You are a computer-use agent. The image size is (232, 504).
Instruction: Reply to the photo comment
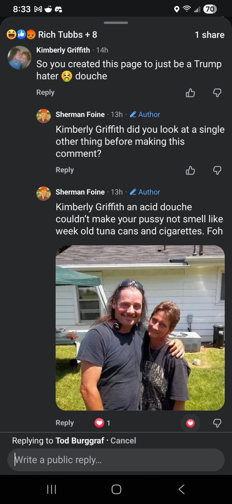click(x=65, y=423)
